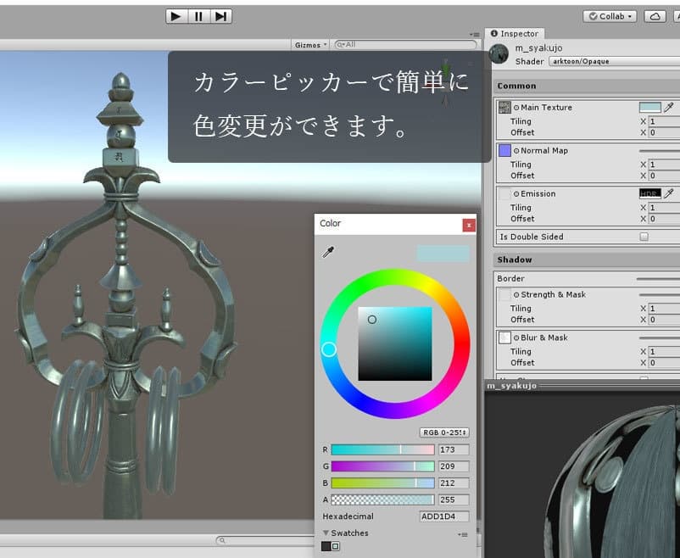Open the Gizmos dropdown in scene view
Viewport: 680px width, 558px height.
pyautogui.click(x=310, y=45)
